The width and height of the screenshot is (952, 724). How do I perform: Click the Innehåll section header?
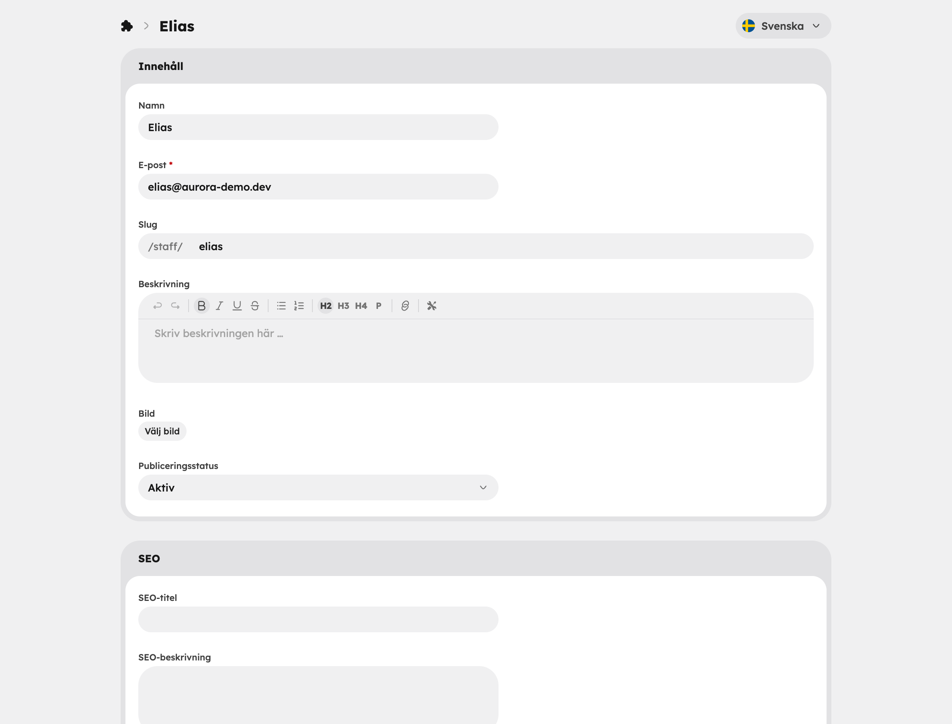tap(476, 66)
